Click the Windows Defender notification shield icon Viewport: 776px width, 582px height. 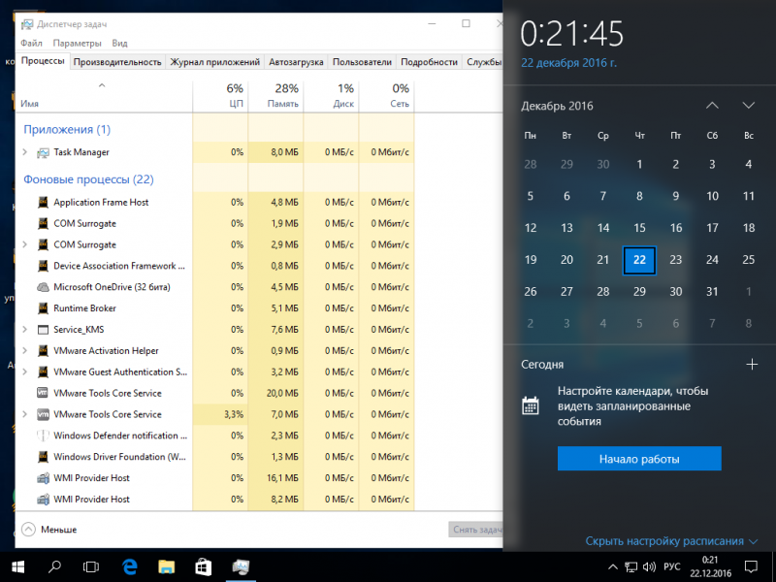pos(43,436)
